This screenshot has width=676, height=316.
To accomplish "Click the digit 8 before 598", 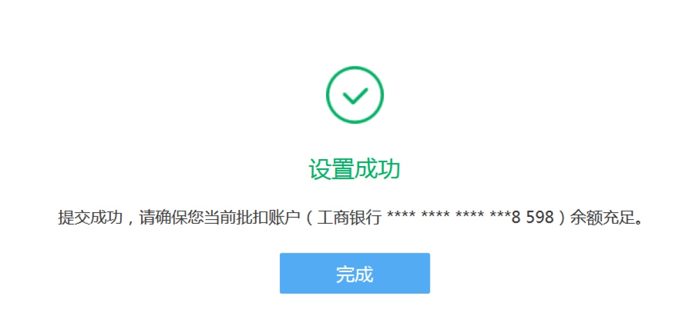I will pos(515,218).
